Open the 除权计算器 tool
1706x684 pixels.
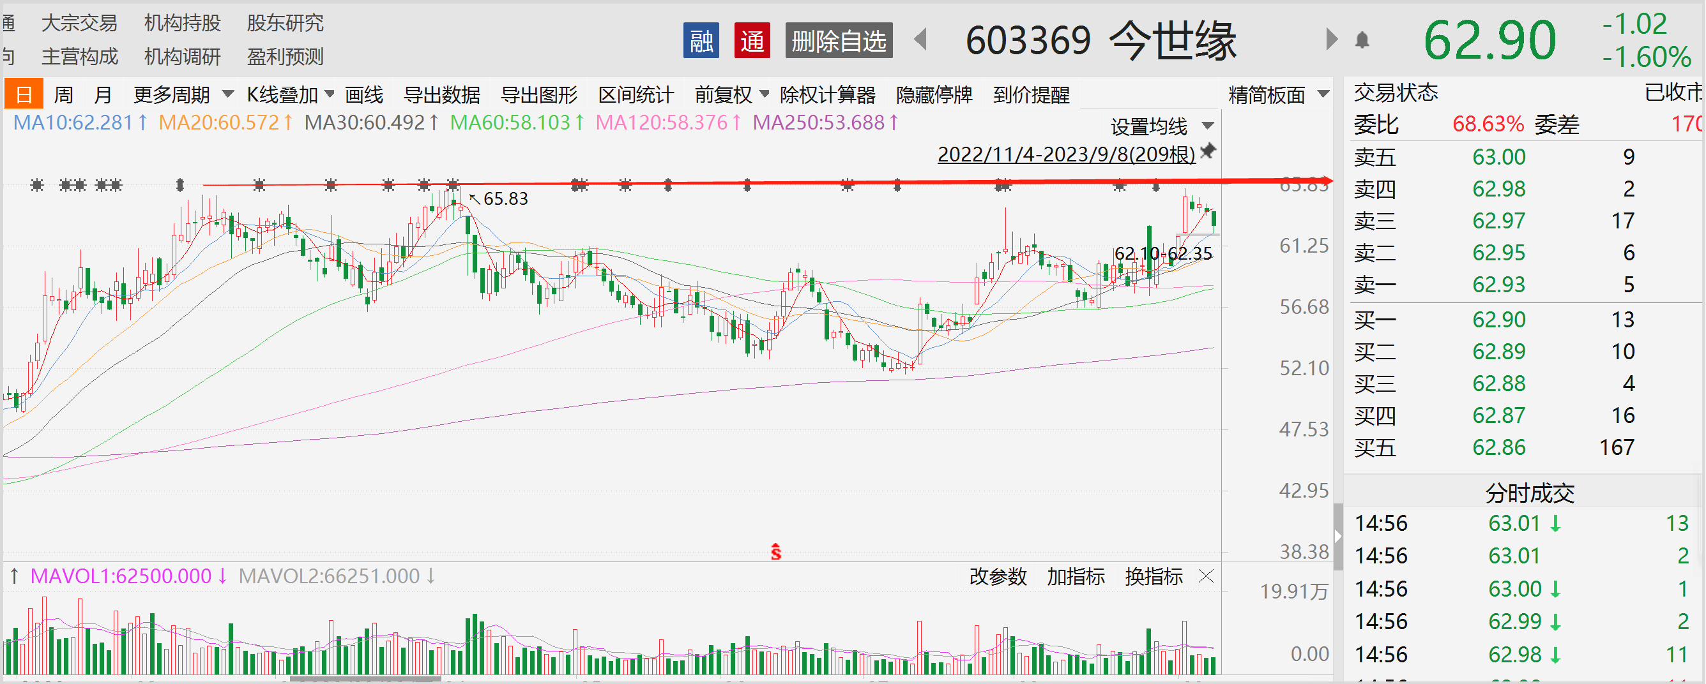pos(827,94)
